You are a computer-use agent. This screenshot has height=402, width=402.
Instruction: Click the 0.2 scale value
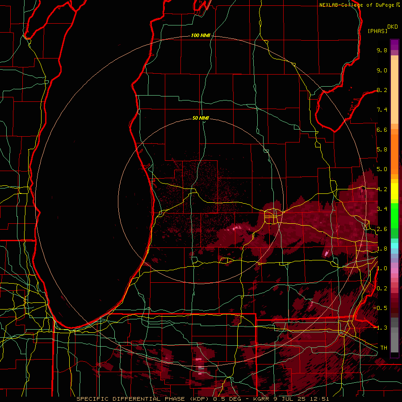point(382,289)
